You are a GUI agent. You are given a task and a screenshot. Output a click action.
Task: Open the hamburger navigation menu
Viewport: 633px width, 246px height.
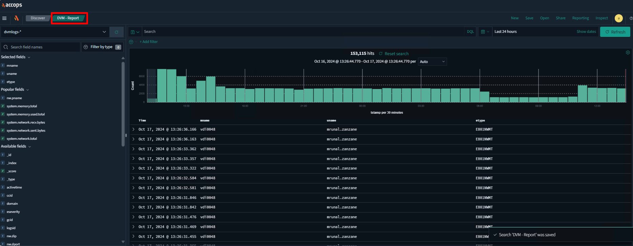click(4, 18)
